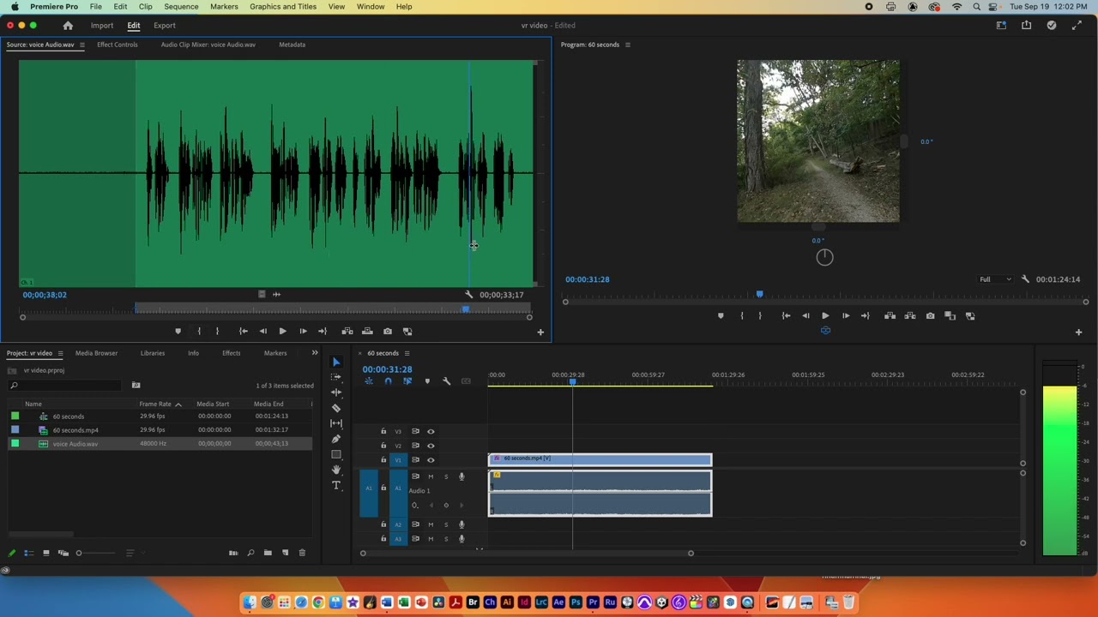
Task: Delete selected item with trash icon
Action: [x=302, y=553]
